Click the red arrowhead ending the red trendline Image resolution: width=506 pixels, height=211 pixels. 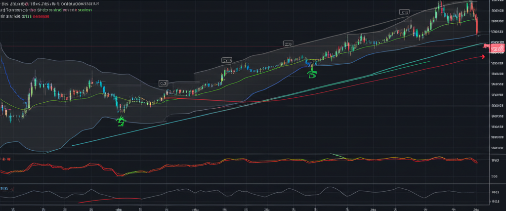coord(481,58)
